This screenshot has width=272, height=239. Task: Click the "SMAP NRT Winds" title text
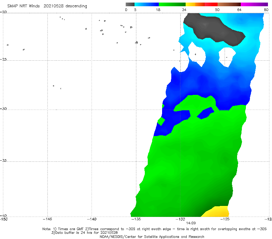(24, 6)
